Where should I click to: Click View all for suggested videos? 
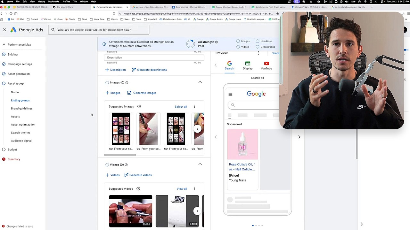coord(182,189)
